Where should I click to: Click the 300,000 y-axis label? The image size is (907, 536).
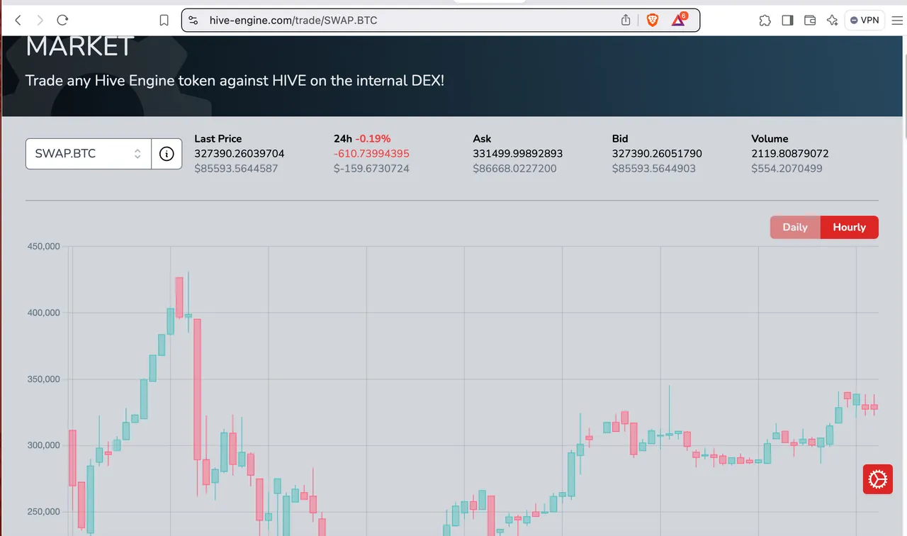coord(43,445)
